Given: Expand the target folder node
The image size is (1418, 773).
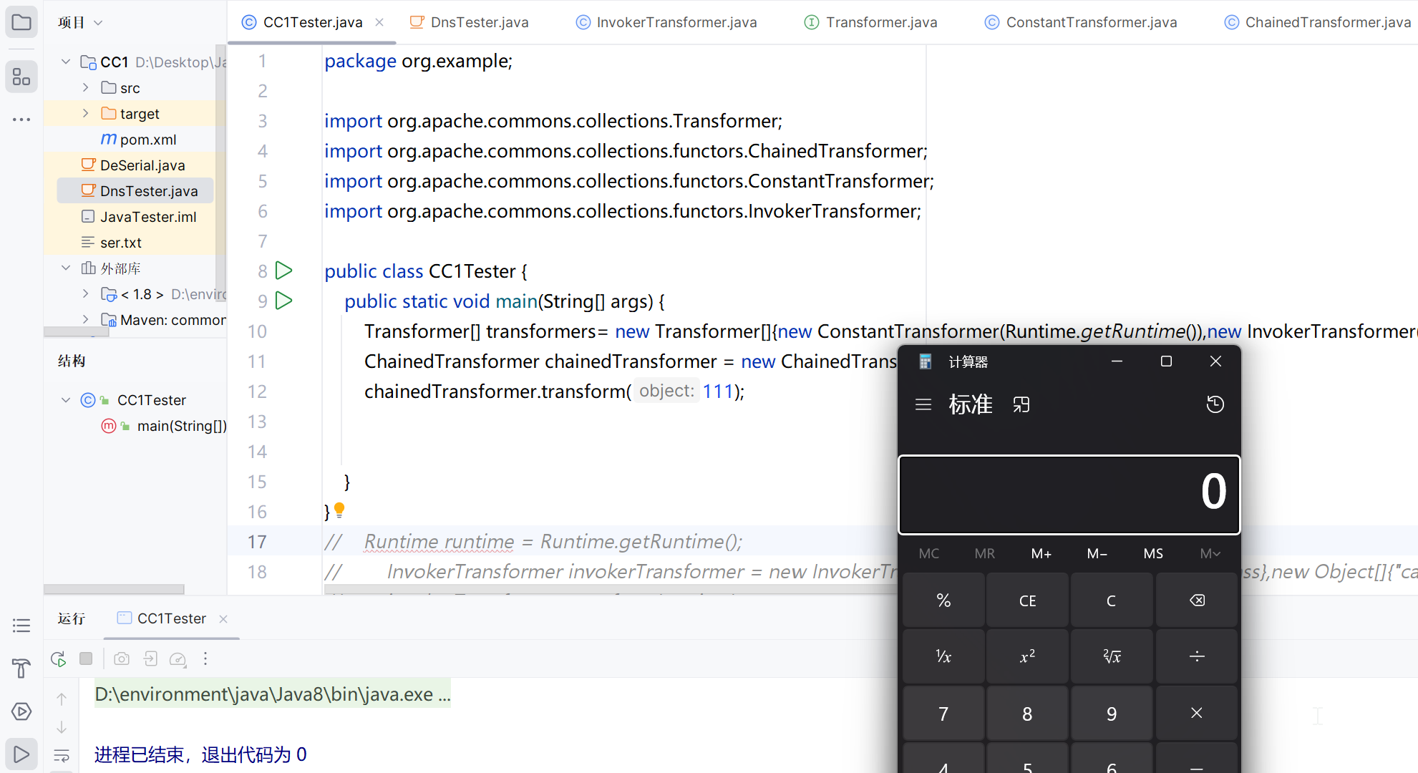Looking at the screenshot, I should coord(86,114).
